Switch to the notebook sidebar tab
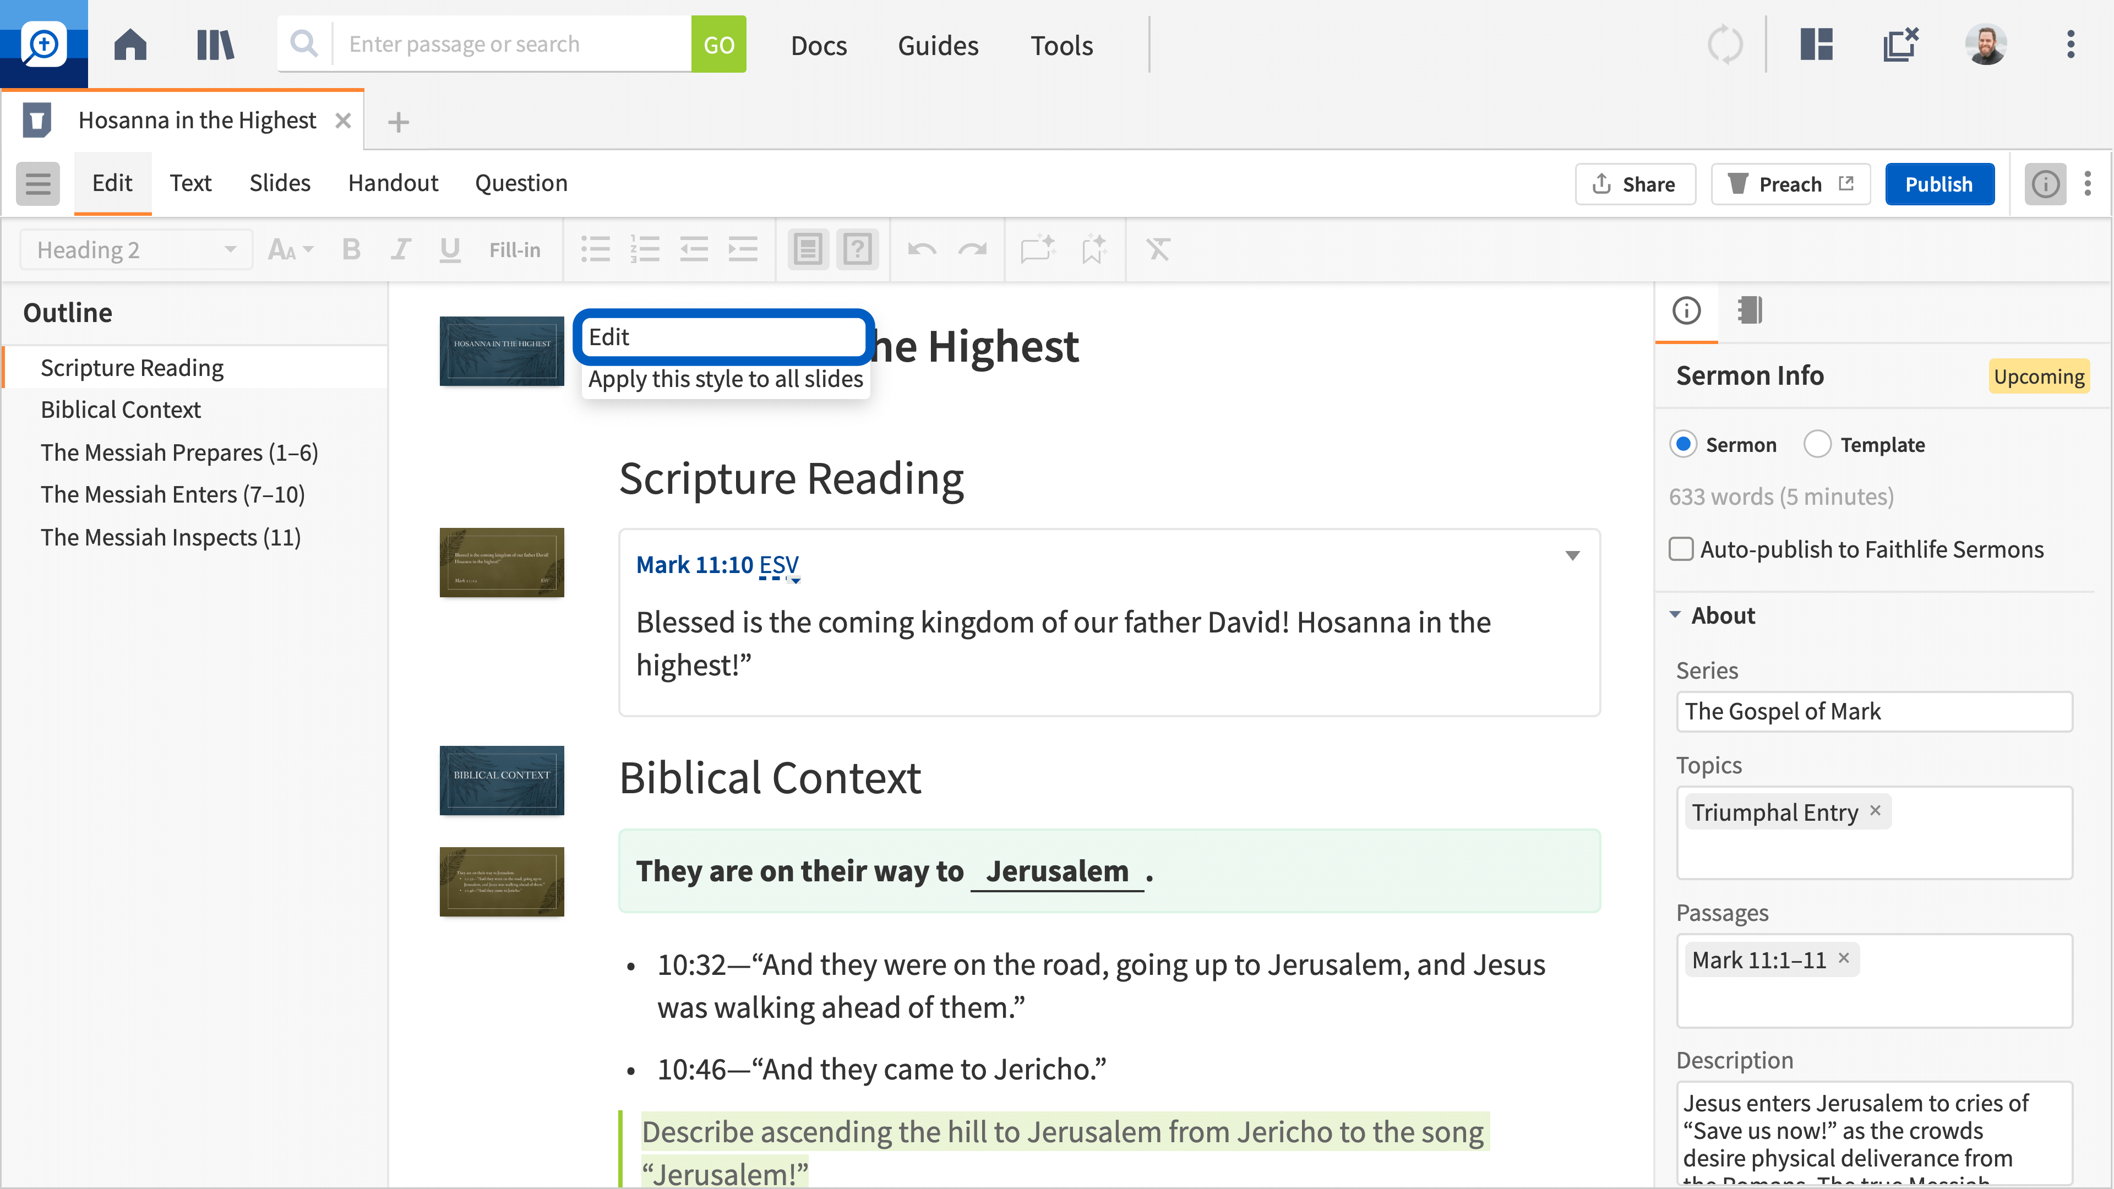The image size is (2114, 1189). tap(1750, 310)
